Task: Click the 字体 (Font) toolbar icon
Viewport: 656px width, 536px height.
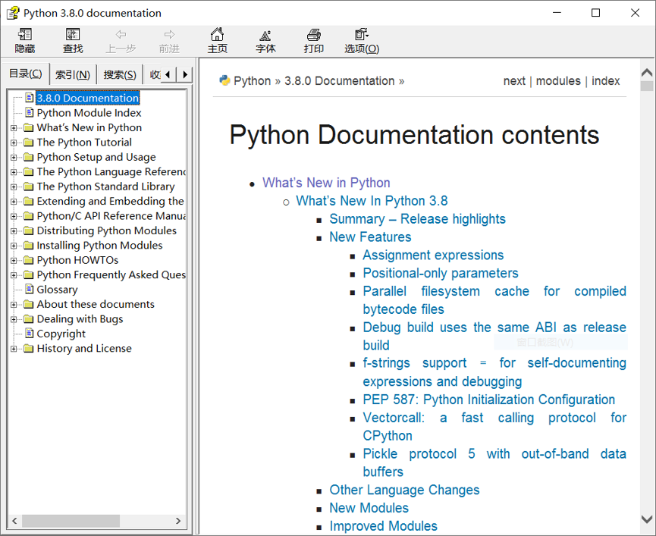Action: point(265,40)
